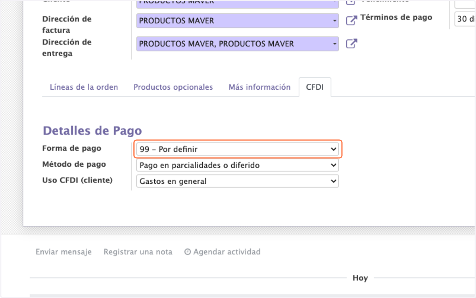Switch to the Más información tab
The image size is (476, 298).
point(260,87)
